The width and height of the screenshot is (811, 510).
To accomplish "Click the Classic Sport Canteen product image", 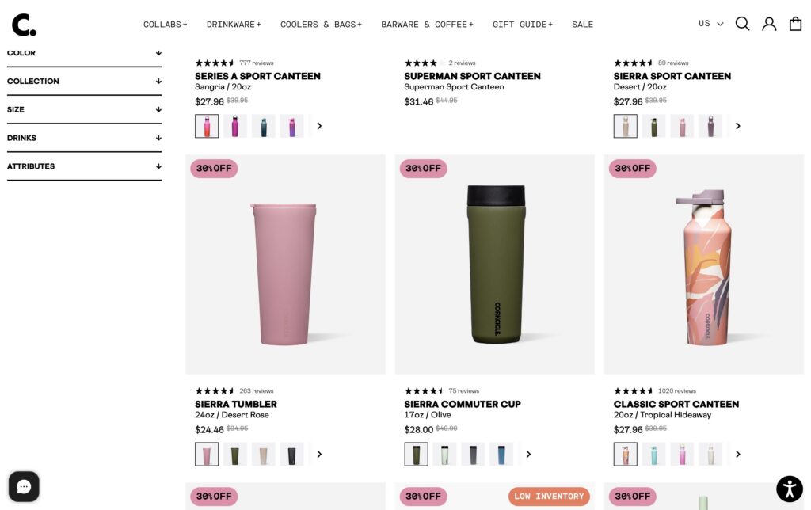I will pos(703,265).
